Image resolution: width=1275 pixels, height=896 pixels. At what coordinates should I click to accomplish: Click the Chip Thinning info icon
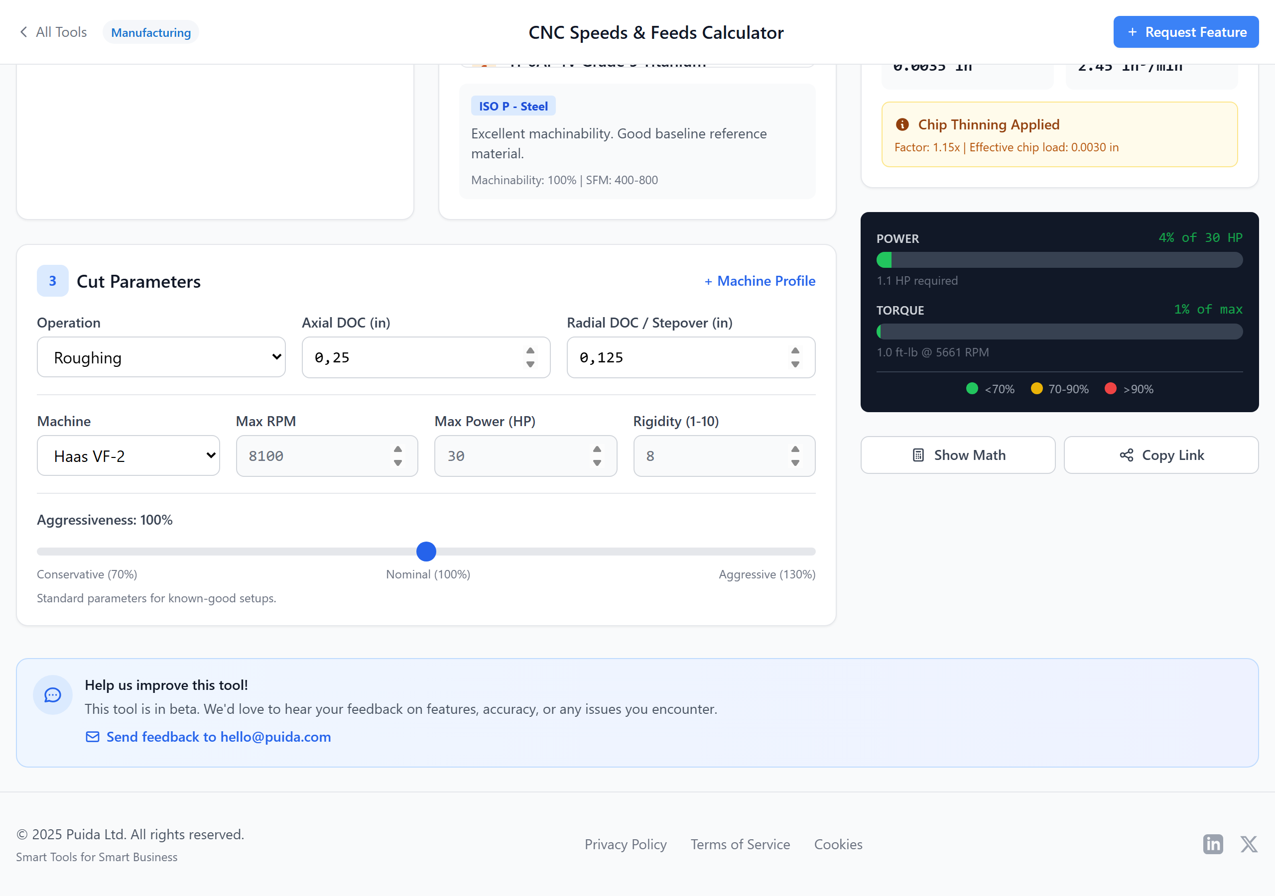coord(902,124)
